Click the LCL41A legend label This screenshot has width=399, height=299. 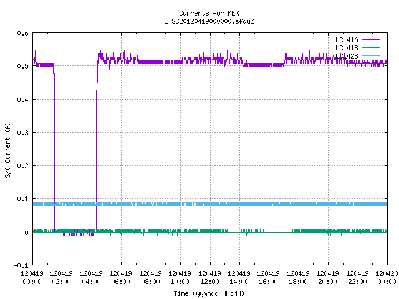pyautogui.click(x=347, y=40)
